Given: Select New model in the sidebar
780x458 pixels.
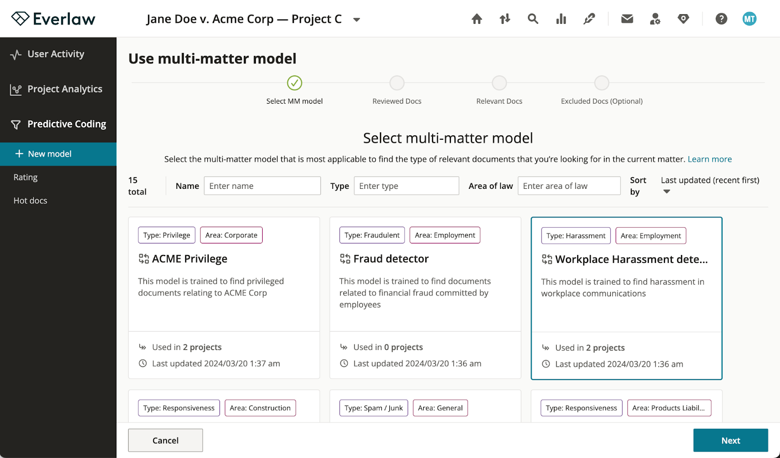Looking at the screenshot, I should 58,154.
